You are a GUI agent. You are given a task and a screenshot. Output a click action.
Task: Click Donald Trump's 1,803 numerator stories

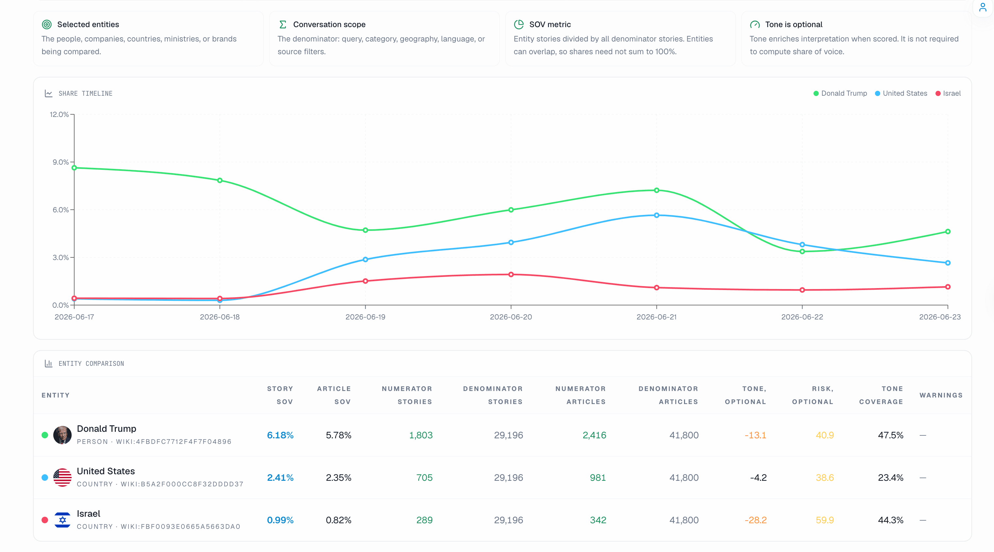420,435
